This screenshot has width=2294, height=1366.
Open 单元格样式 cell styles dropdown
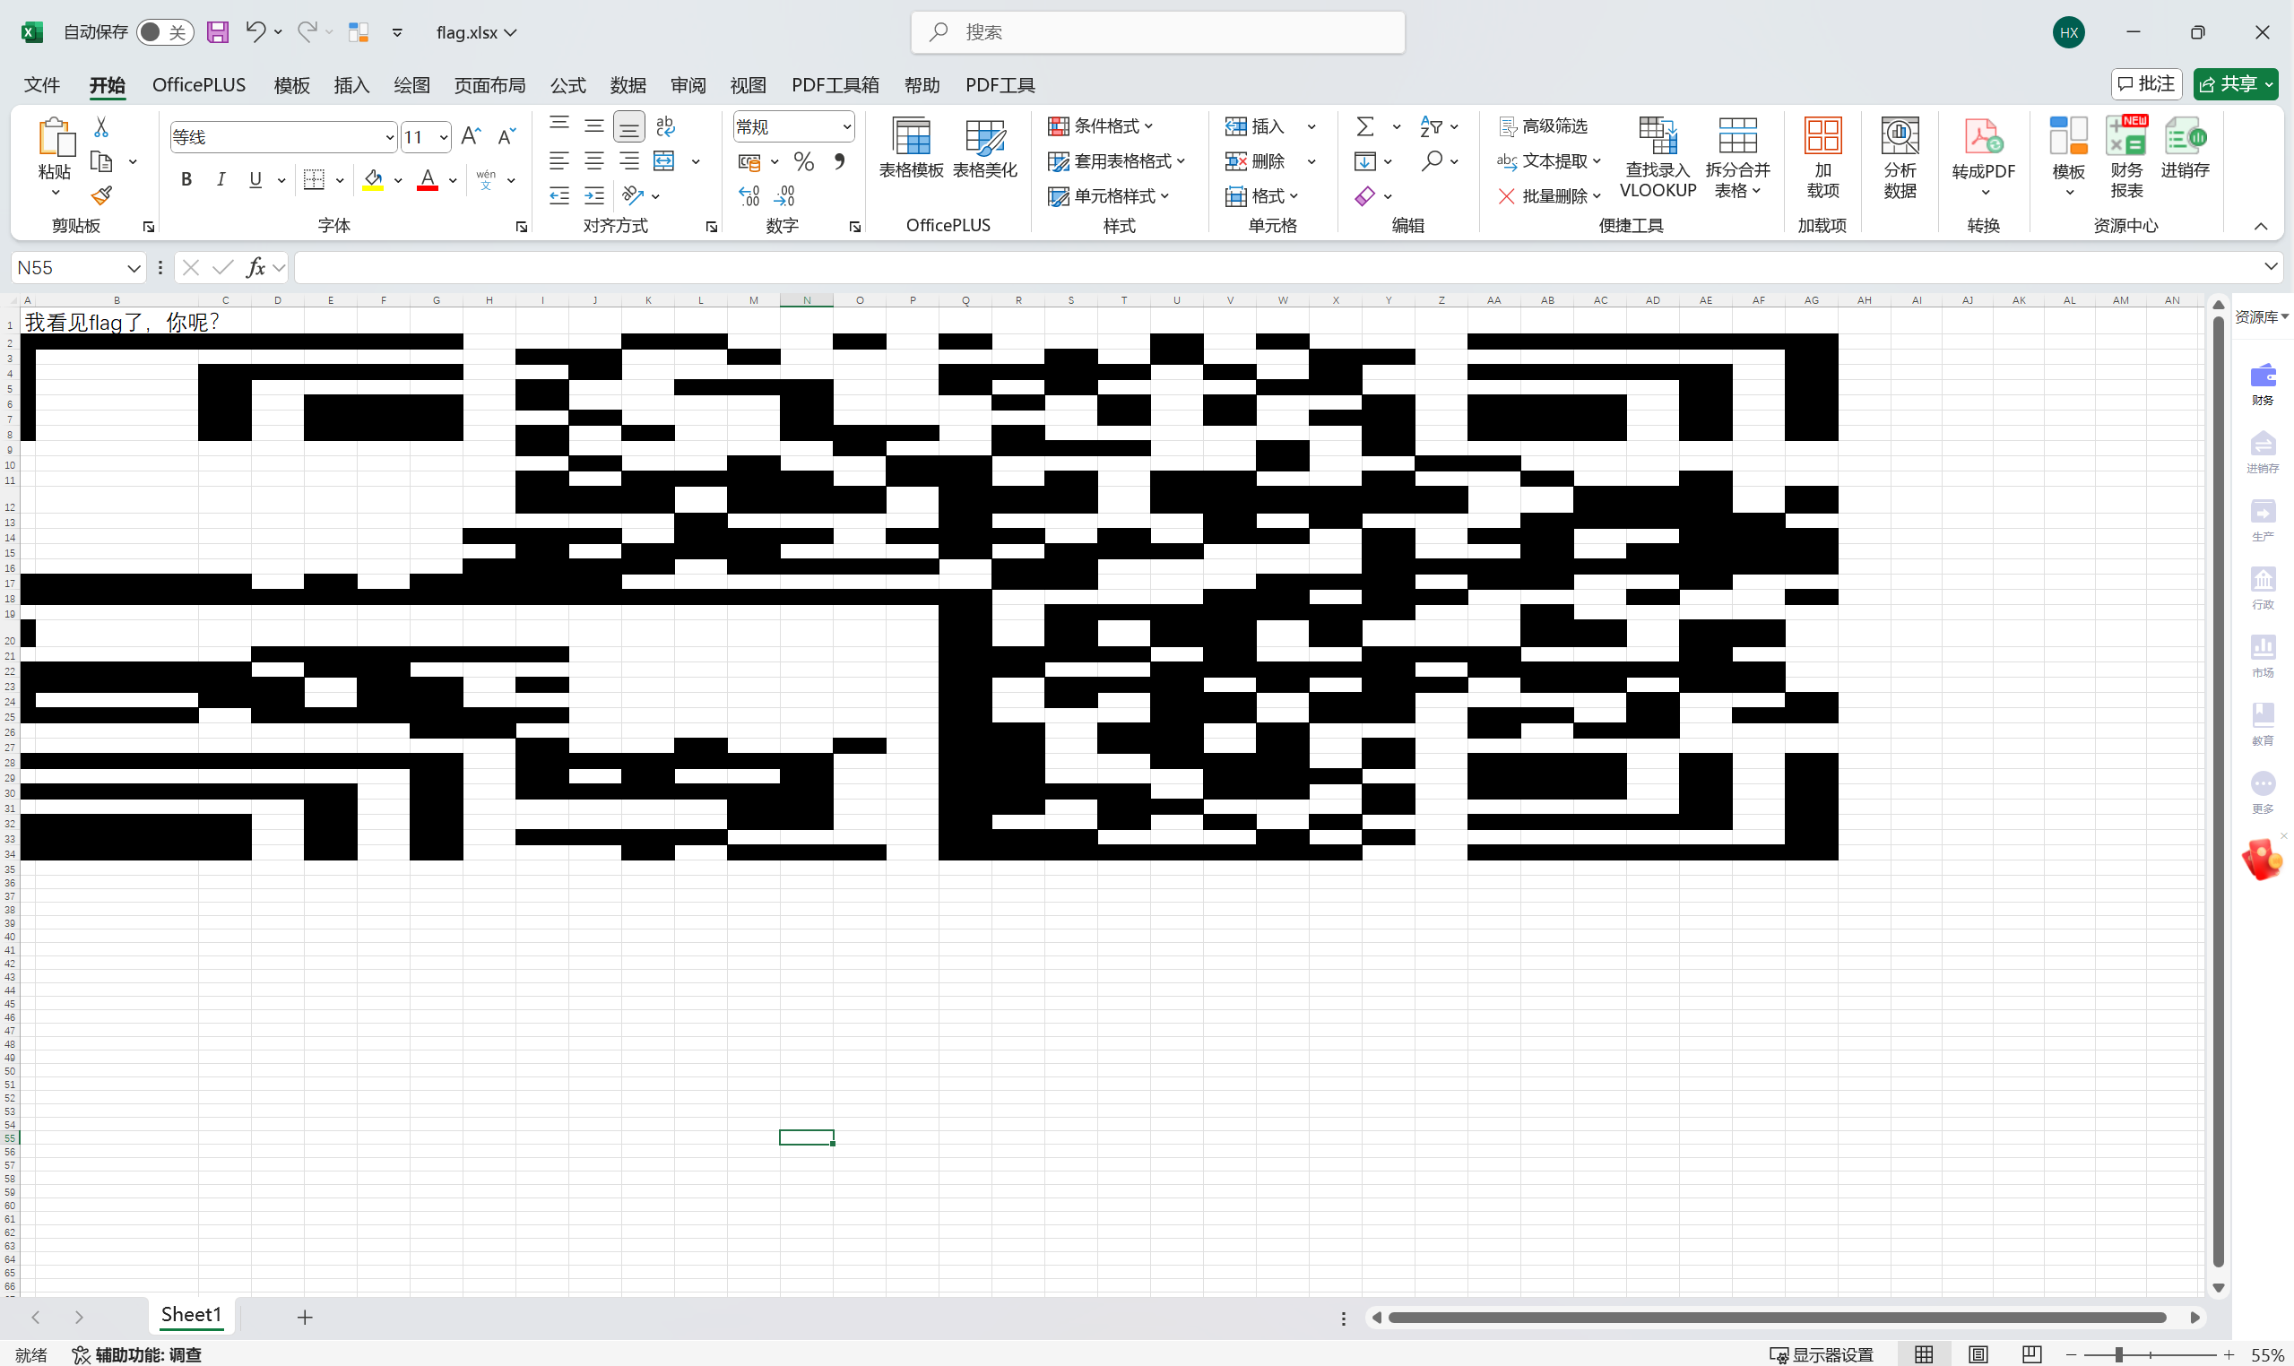point(1108,195)
